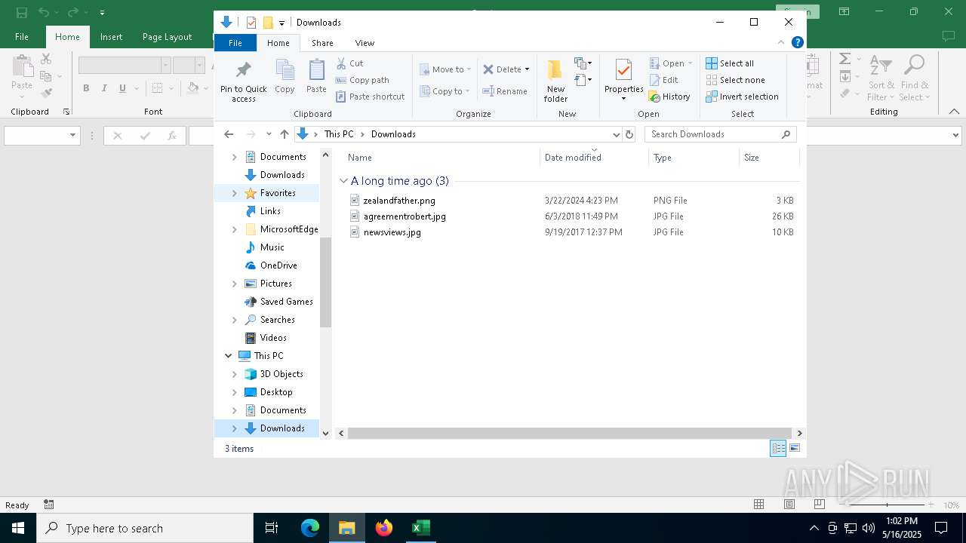
Task: Open the Delete dropdown arrow
Action: (527, 69)
